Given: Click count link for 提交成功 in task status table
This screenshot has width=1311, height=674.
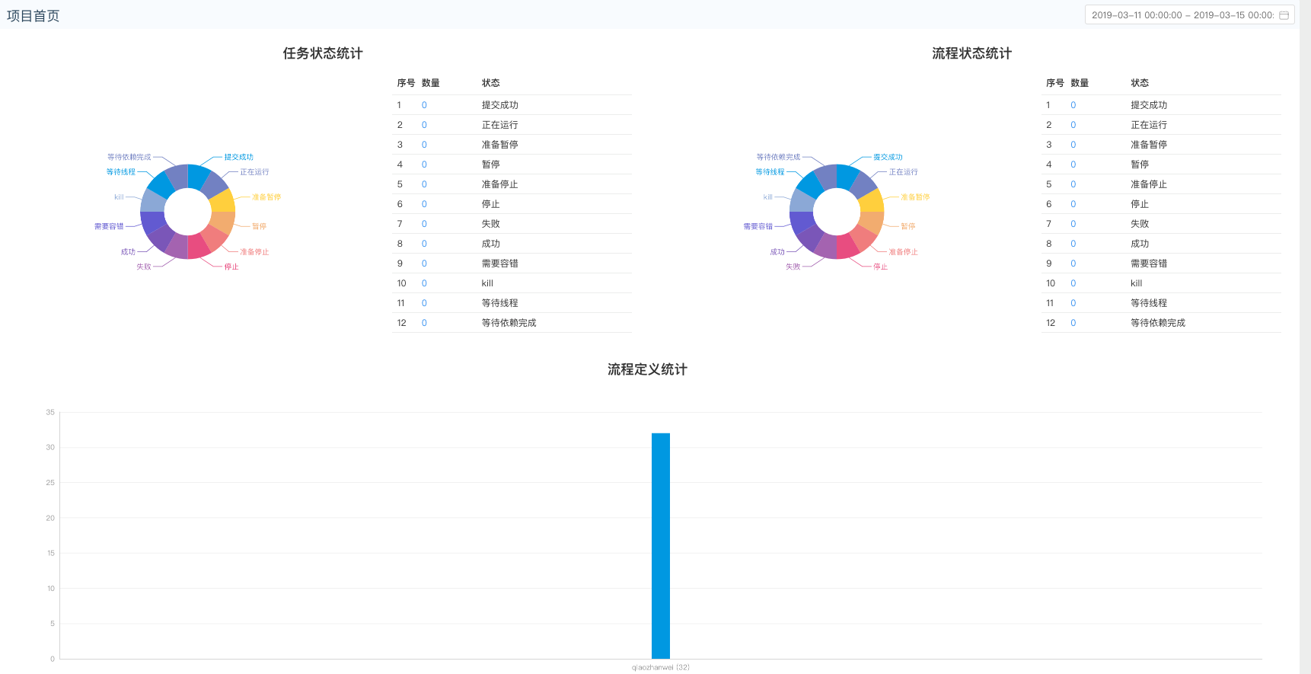Looking at the screenshot, I should pyautogui.click(x=424, y=105).
